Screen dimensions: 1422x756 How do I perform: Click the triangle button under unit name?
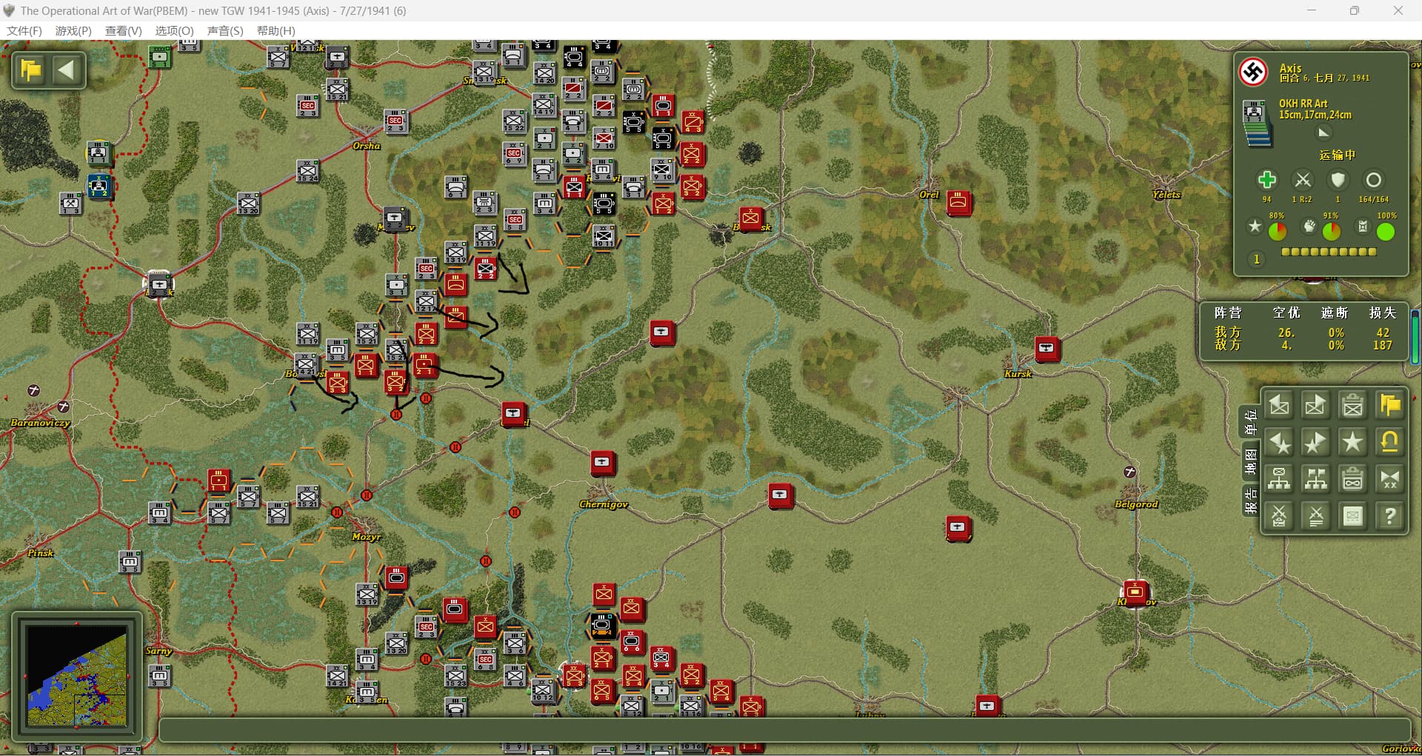(x=1323, y=133)
